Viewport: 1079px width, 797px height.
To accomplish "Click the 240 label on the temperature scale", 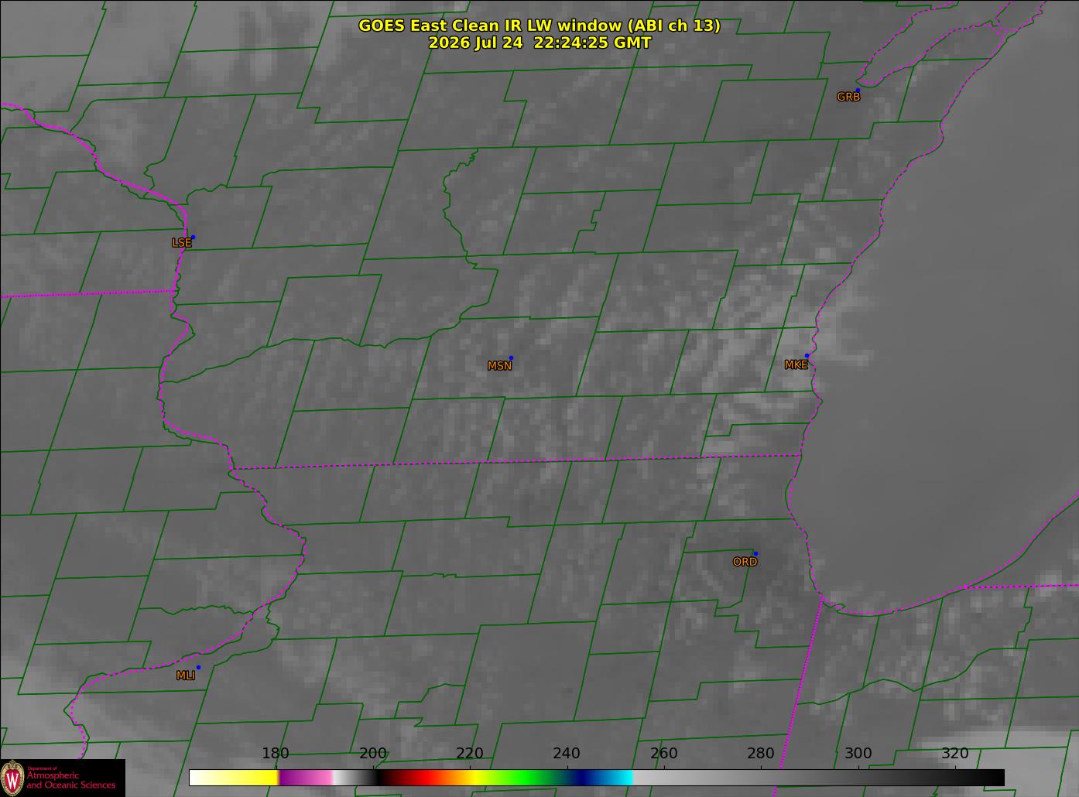I will (x=567, y=753).
